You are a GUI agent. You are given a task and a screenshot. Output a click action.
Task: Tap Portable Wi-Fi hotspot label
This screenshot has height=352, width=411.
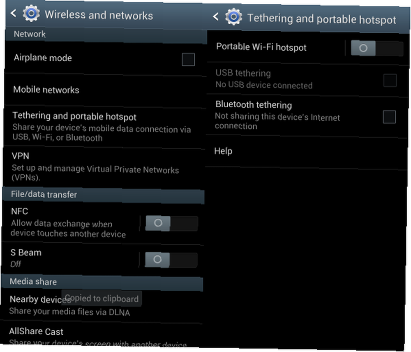(261, 47)
